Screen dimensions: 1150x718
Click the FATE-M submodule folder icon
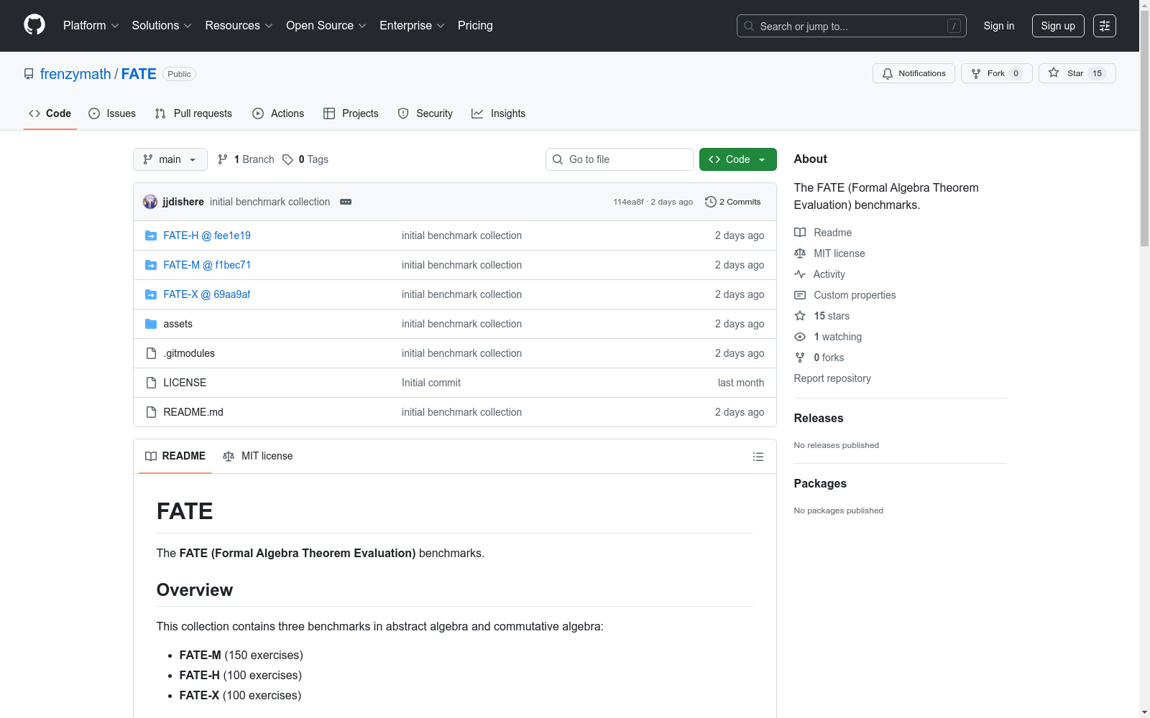(151, 265)
